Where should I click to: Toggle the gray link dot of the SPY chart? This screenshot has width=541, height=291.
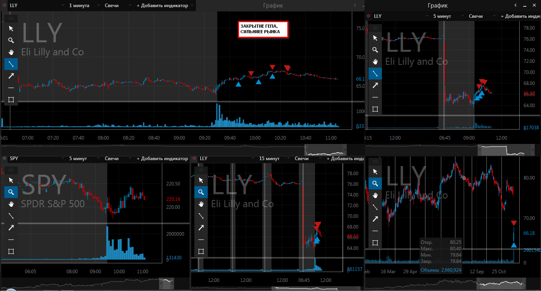tap(4, 158)
